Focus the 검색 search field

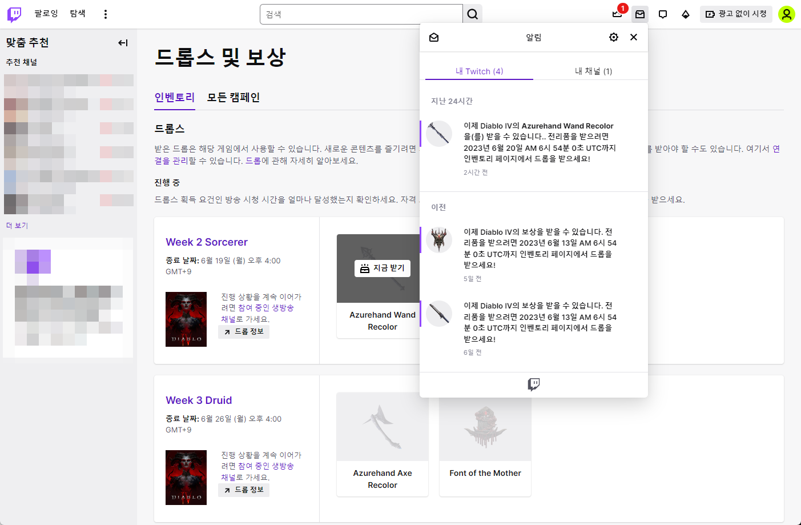point(361,14)
